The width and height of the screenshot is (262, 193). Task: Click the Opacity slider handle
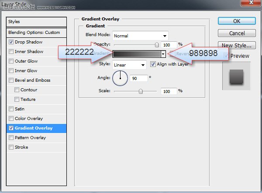point(157,45)
